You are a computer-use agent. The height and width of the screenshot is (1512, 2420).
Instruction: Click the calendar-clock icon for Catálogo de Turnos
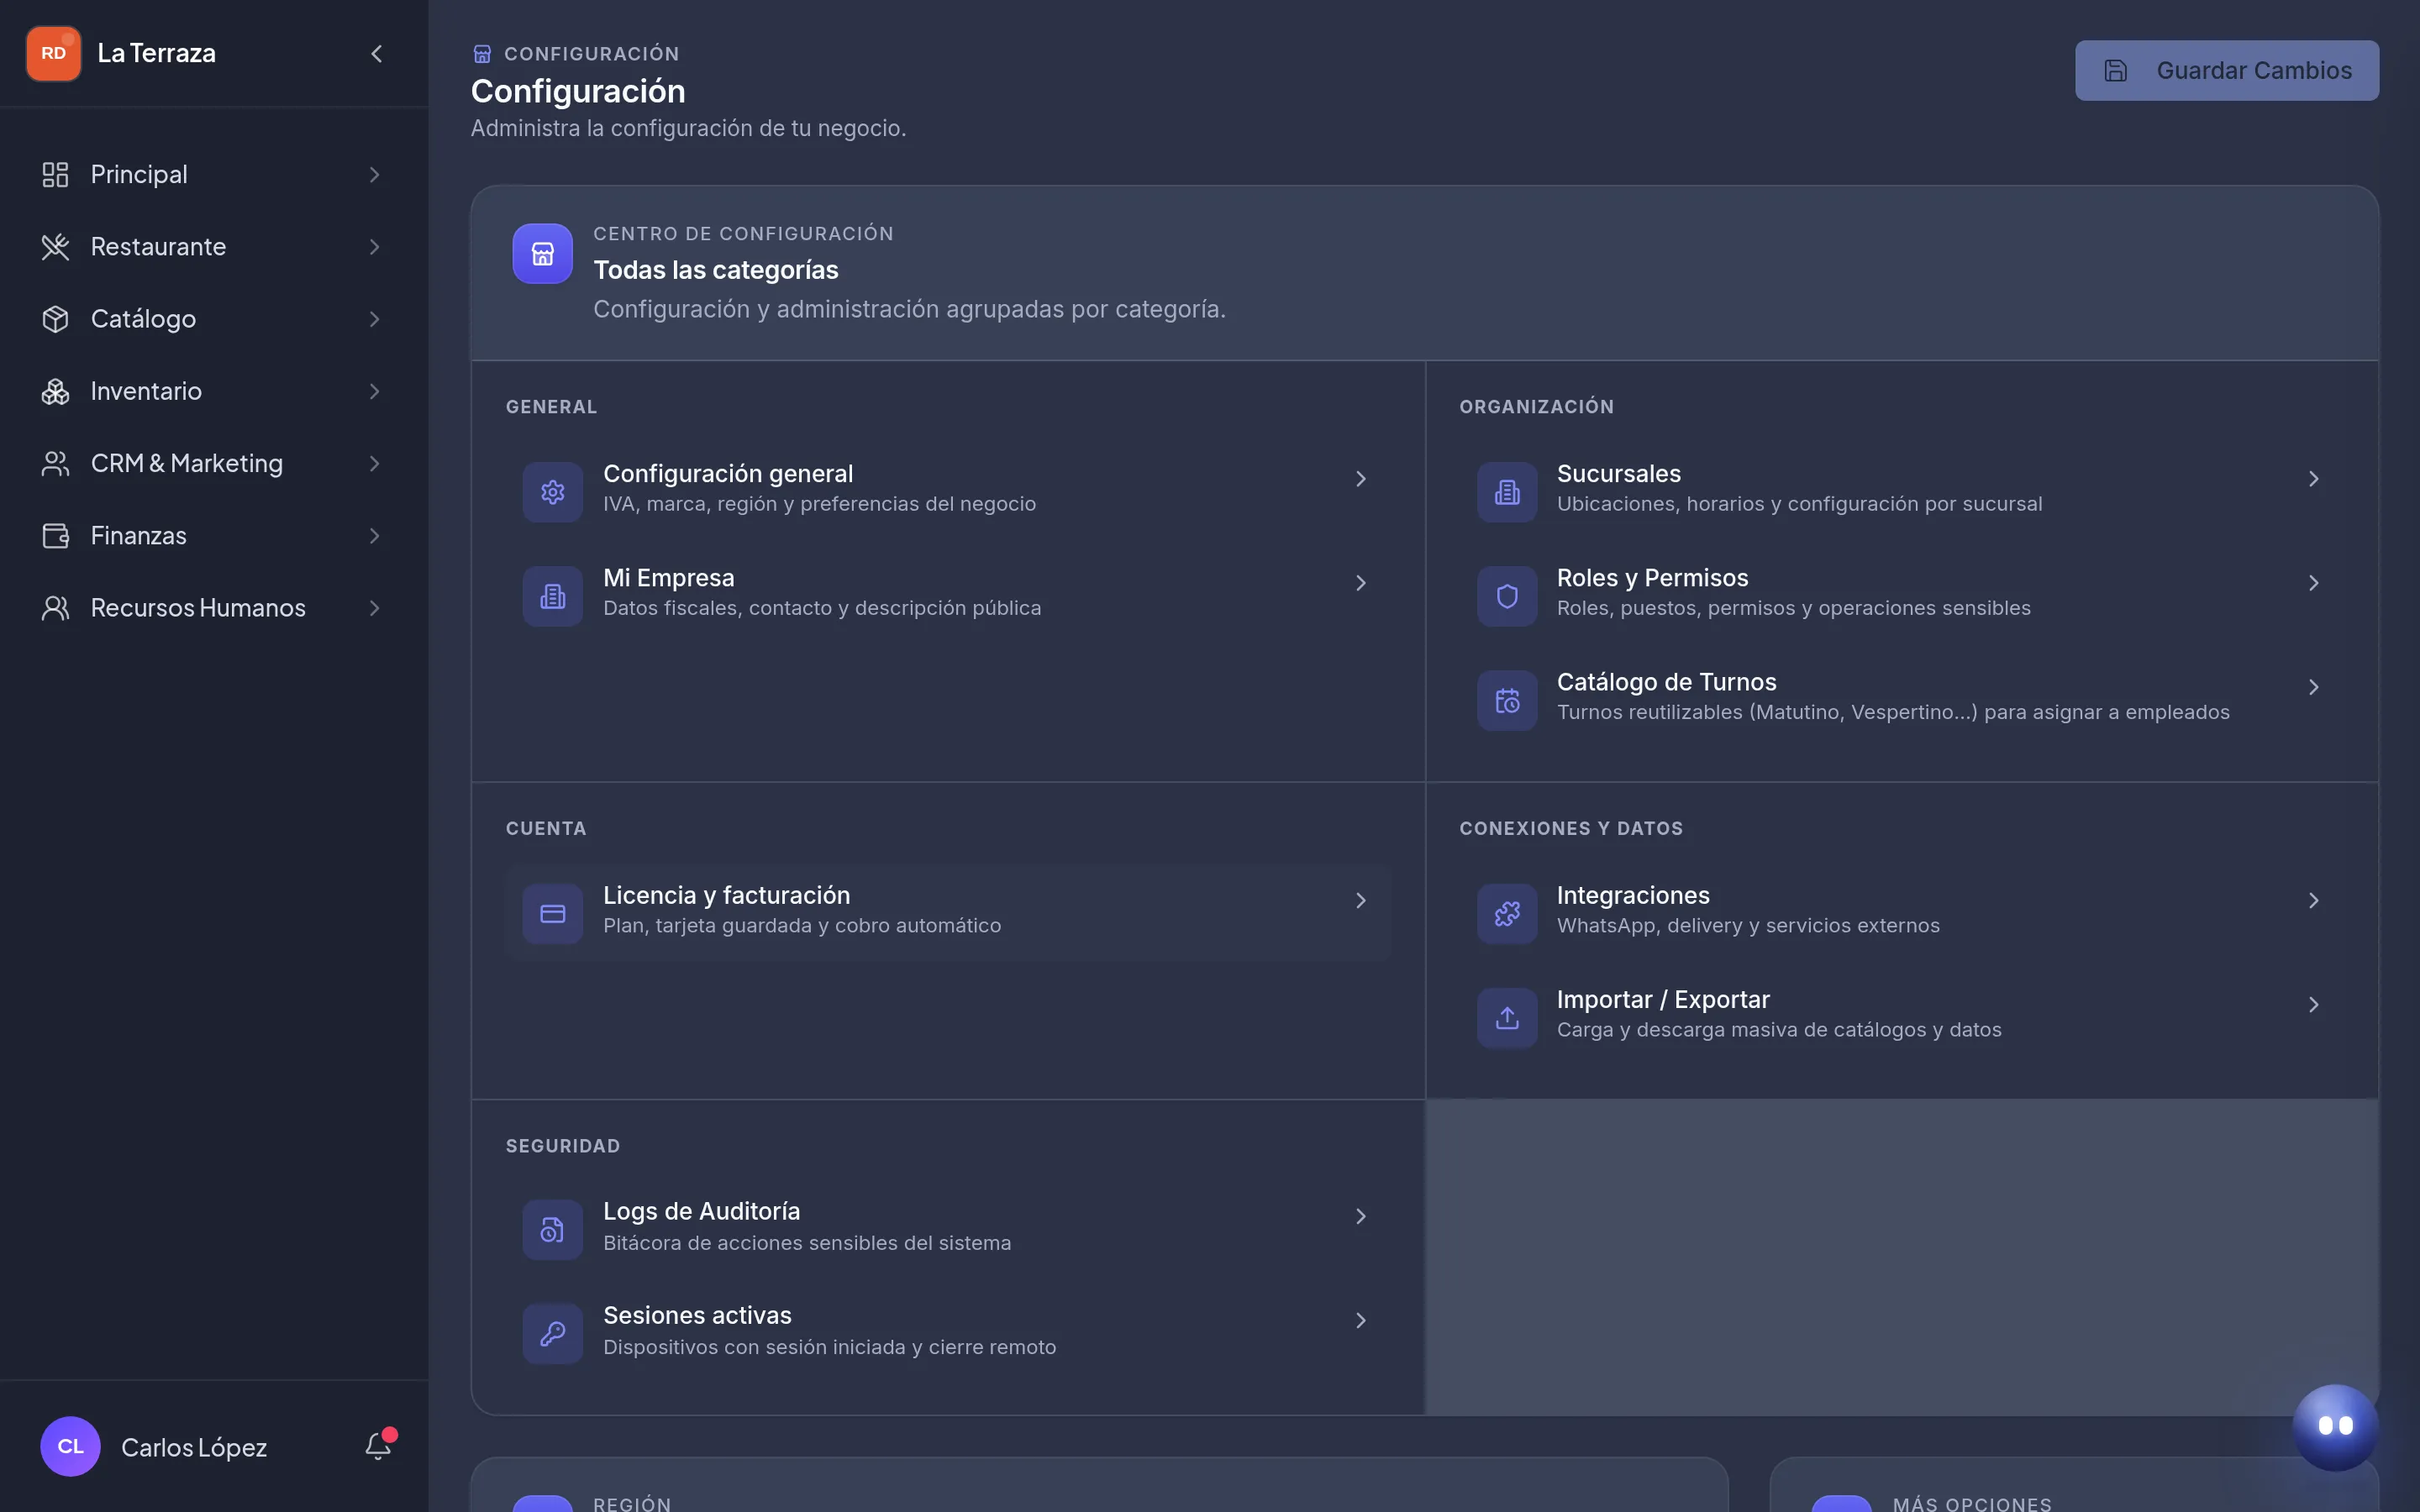tap(1507, 700)
